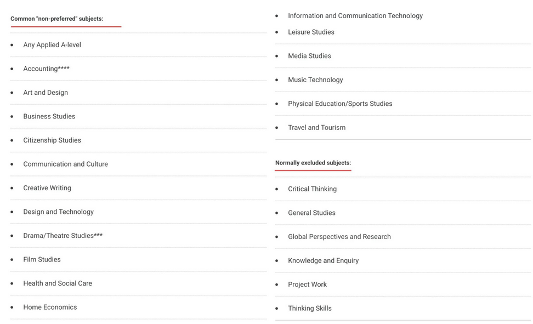Select Critical Thinking in excluded list
This screenshot has width=533, height=324.
[x=312, y=189]
